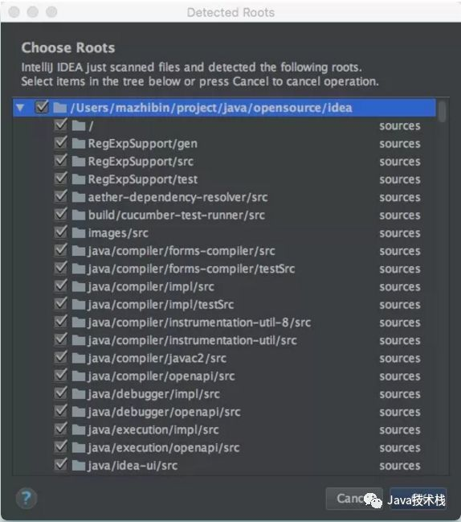Uncheck build/cucumber-test-runner/src checkbox
461x522 pixels.
61,215
